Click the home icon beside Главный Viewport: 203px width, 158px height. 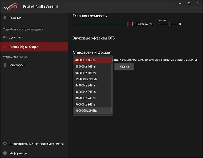5,18
